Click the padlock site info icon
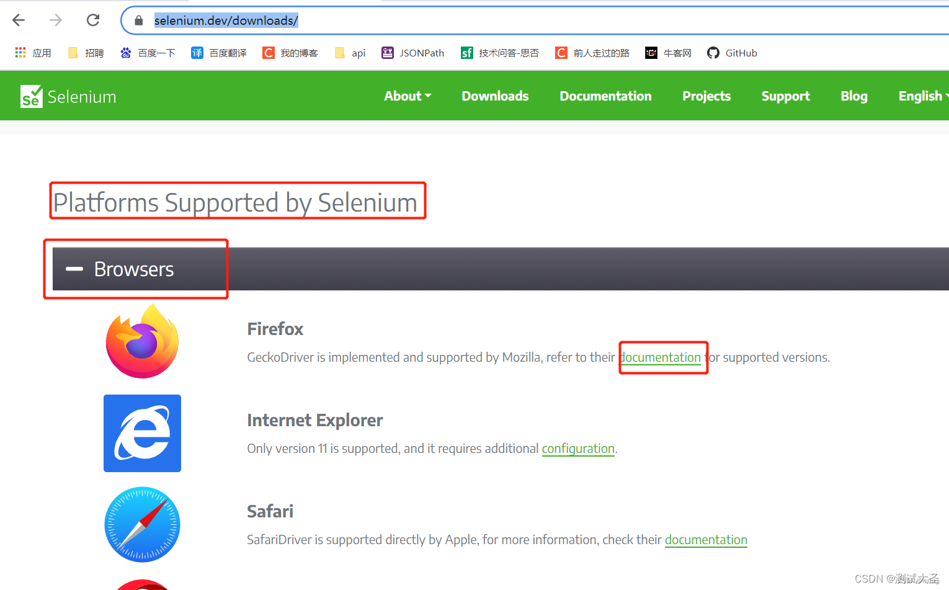Screen dimensions: 949x590 (x=139, y=20)
